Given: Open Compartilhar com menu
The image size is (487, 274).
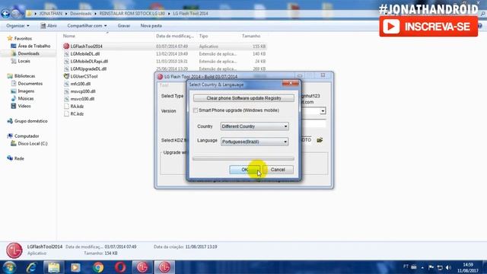Looking at the screenshot, I should tap(87, 26).
